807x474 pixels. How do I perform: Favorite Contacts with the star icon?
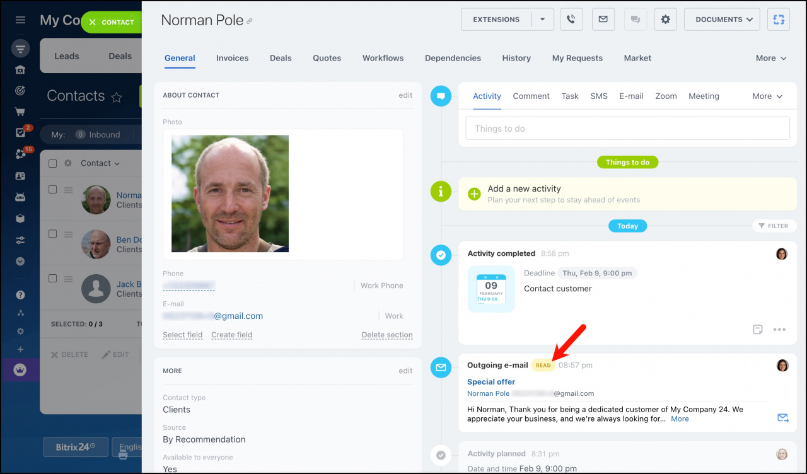point(117,97)
